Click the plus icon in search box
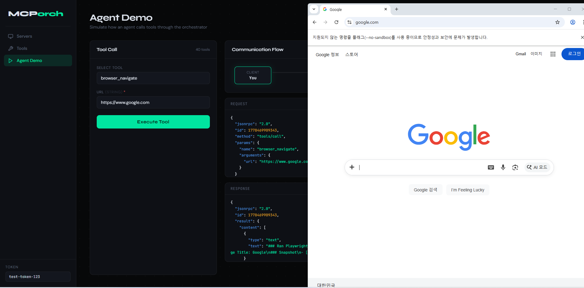This screenshot has height=288, width=584. click(x=352, y=167)
